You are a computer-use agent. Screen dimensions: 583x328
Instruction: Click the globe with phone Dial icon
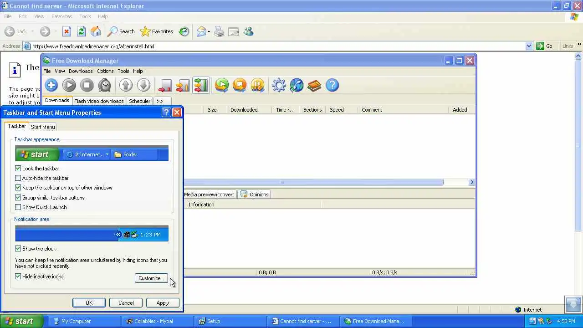coord(297,85)
